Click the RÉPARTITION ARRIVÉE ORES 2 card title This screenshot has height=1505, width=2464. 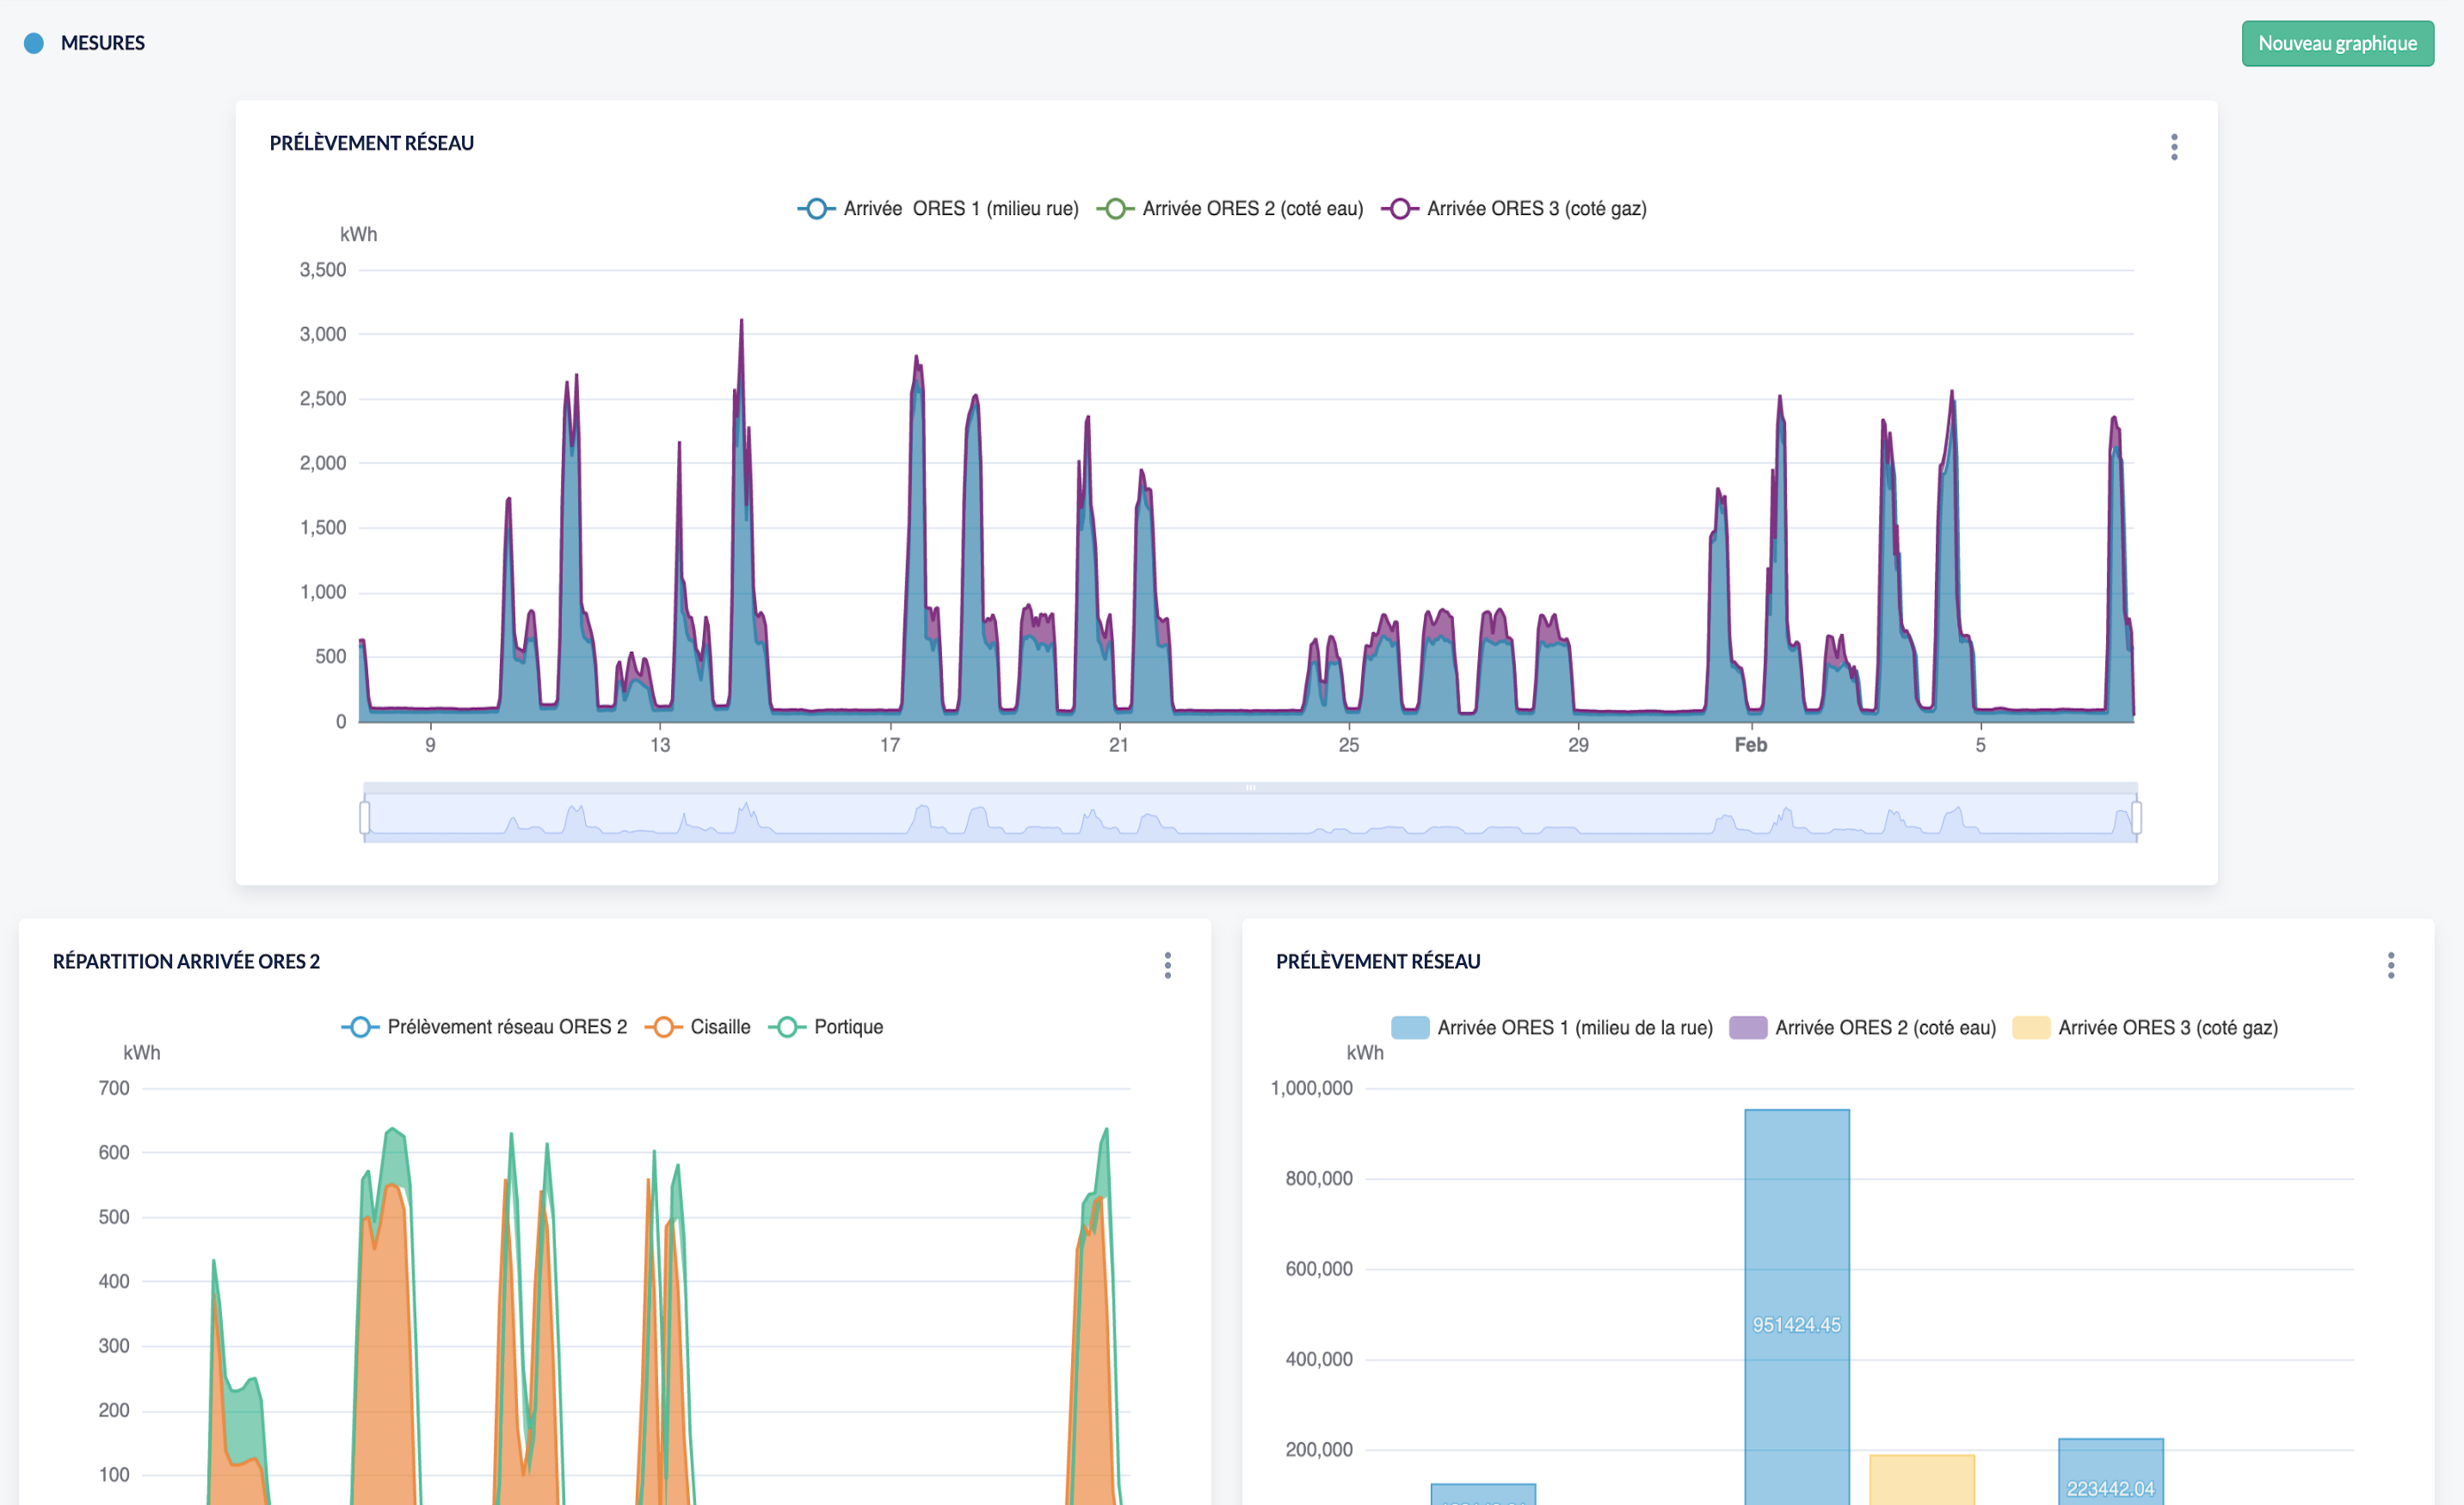(x=186, y=961)
